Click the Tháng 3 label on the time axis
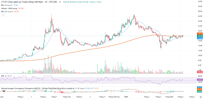This screenshot has height=99, width=203. pos(147,97)
